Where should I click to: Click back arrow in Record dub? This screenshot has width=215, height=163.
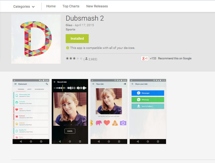55,82
